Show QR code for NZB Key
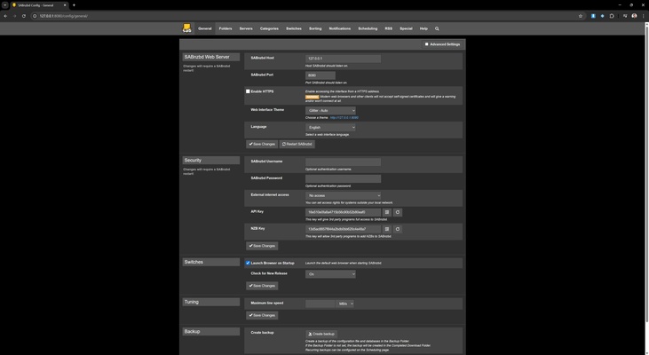Viewport: 649px width, 355px height. pyautogui.click(x=386, y=229)
